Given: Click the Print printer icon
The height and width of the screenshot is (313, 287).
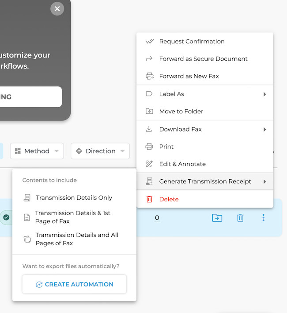Looking at the screenshot, I should tap(149, 147).
